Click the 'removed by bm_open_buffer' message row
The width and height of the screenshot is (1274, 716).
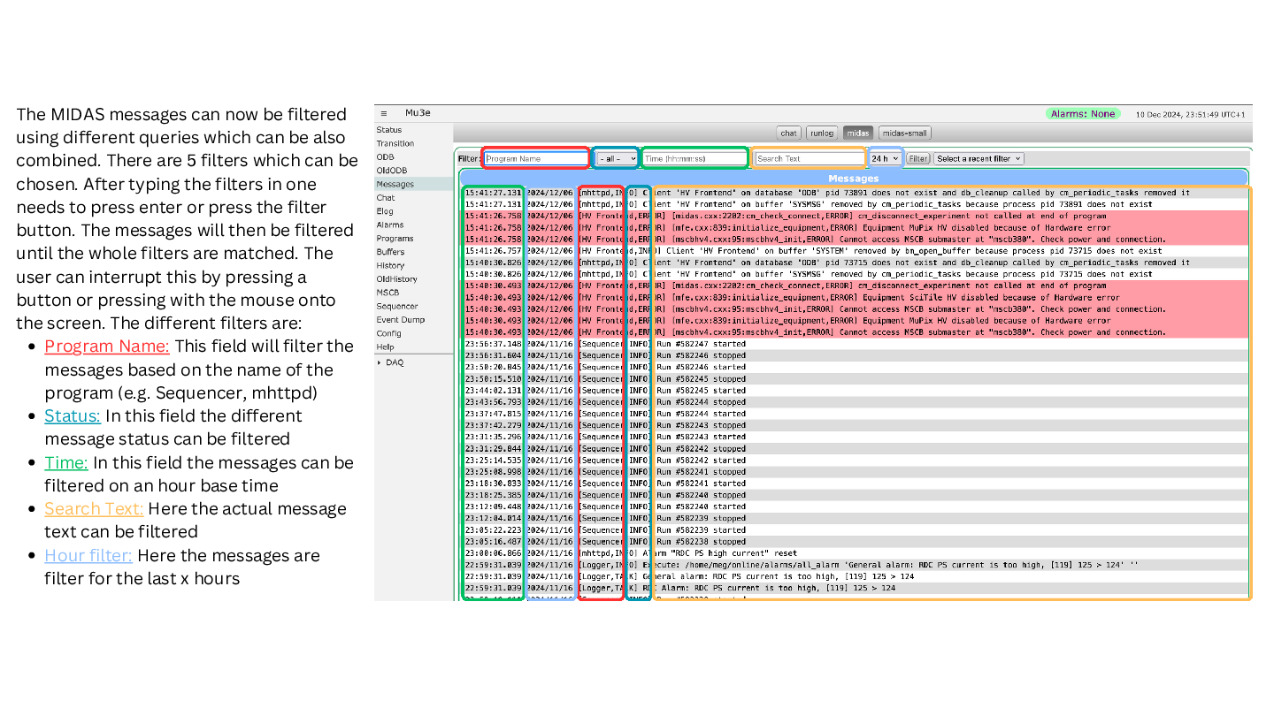[853, 251]
